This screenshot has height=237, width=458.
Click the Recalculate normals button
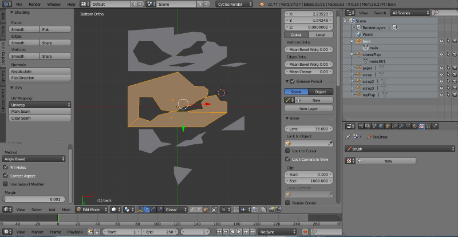coord(40,72)
